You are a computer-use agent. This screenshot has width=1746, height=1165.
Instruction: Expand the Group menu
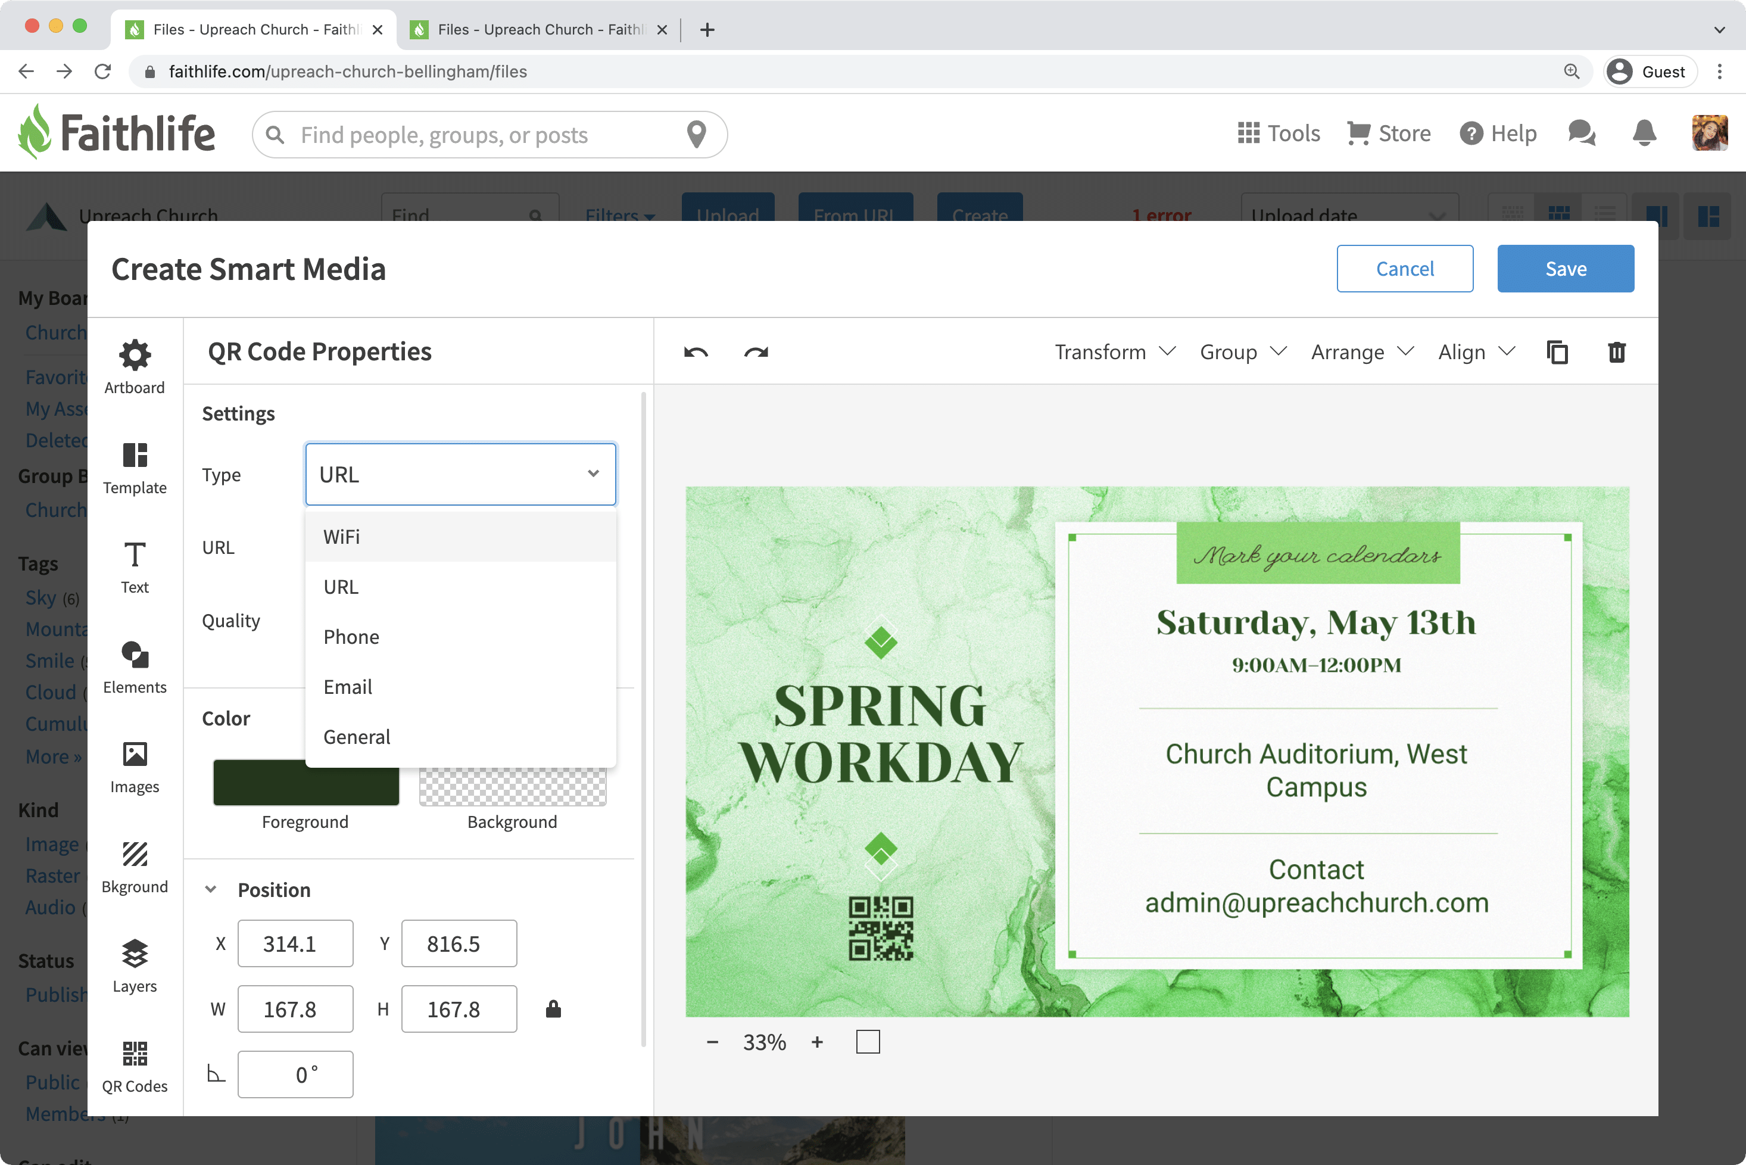(x=1242, y=352)
